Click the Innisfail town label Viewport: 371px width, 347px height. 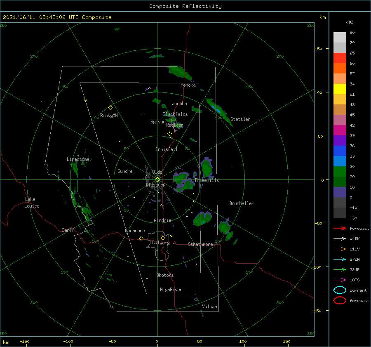167,149
